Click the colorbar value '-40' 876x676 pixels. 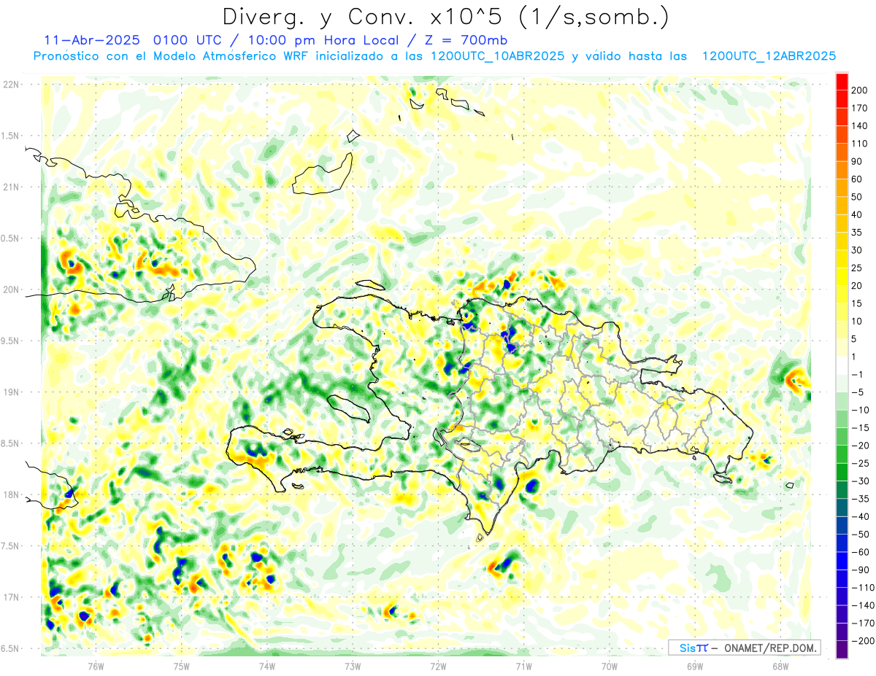[860, 517]
